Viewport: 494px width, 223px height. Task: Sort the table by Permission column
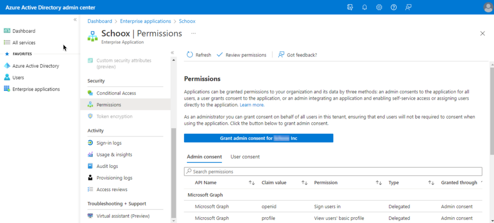pos(379,183)
